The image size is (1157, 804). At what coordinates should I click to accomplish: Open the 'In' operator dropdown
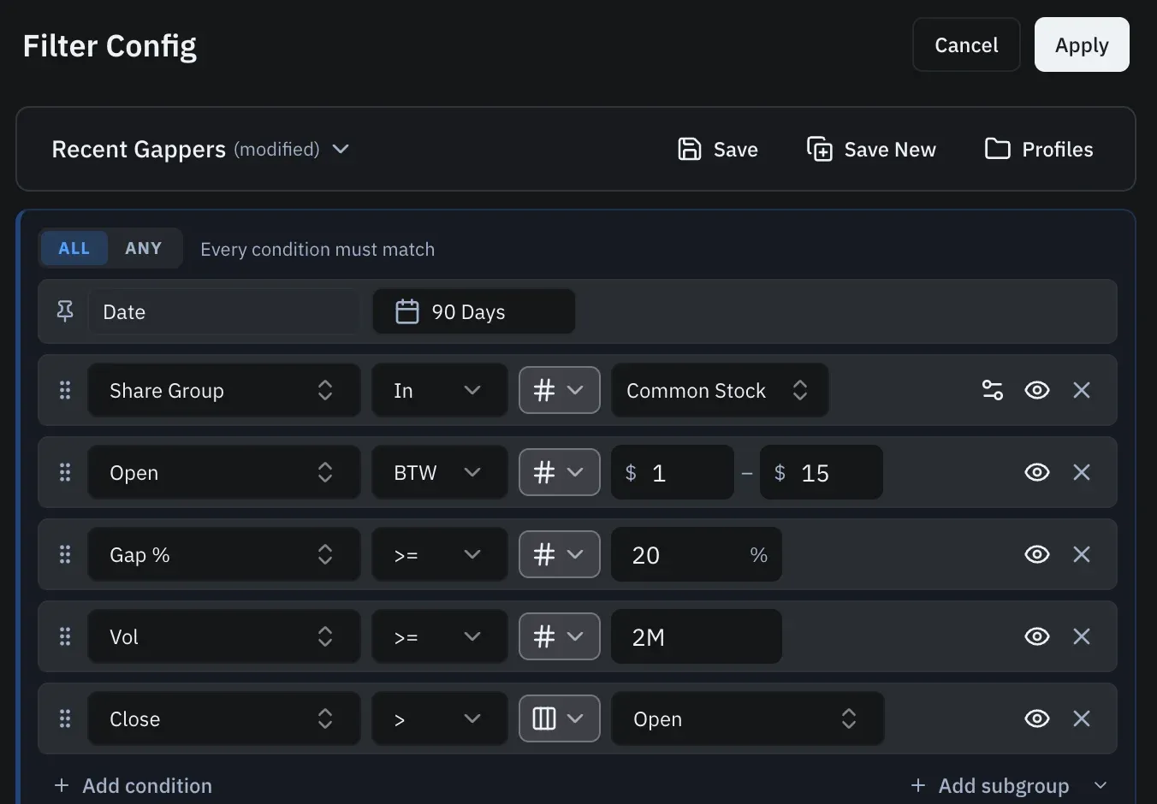[440, 390]
